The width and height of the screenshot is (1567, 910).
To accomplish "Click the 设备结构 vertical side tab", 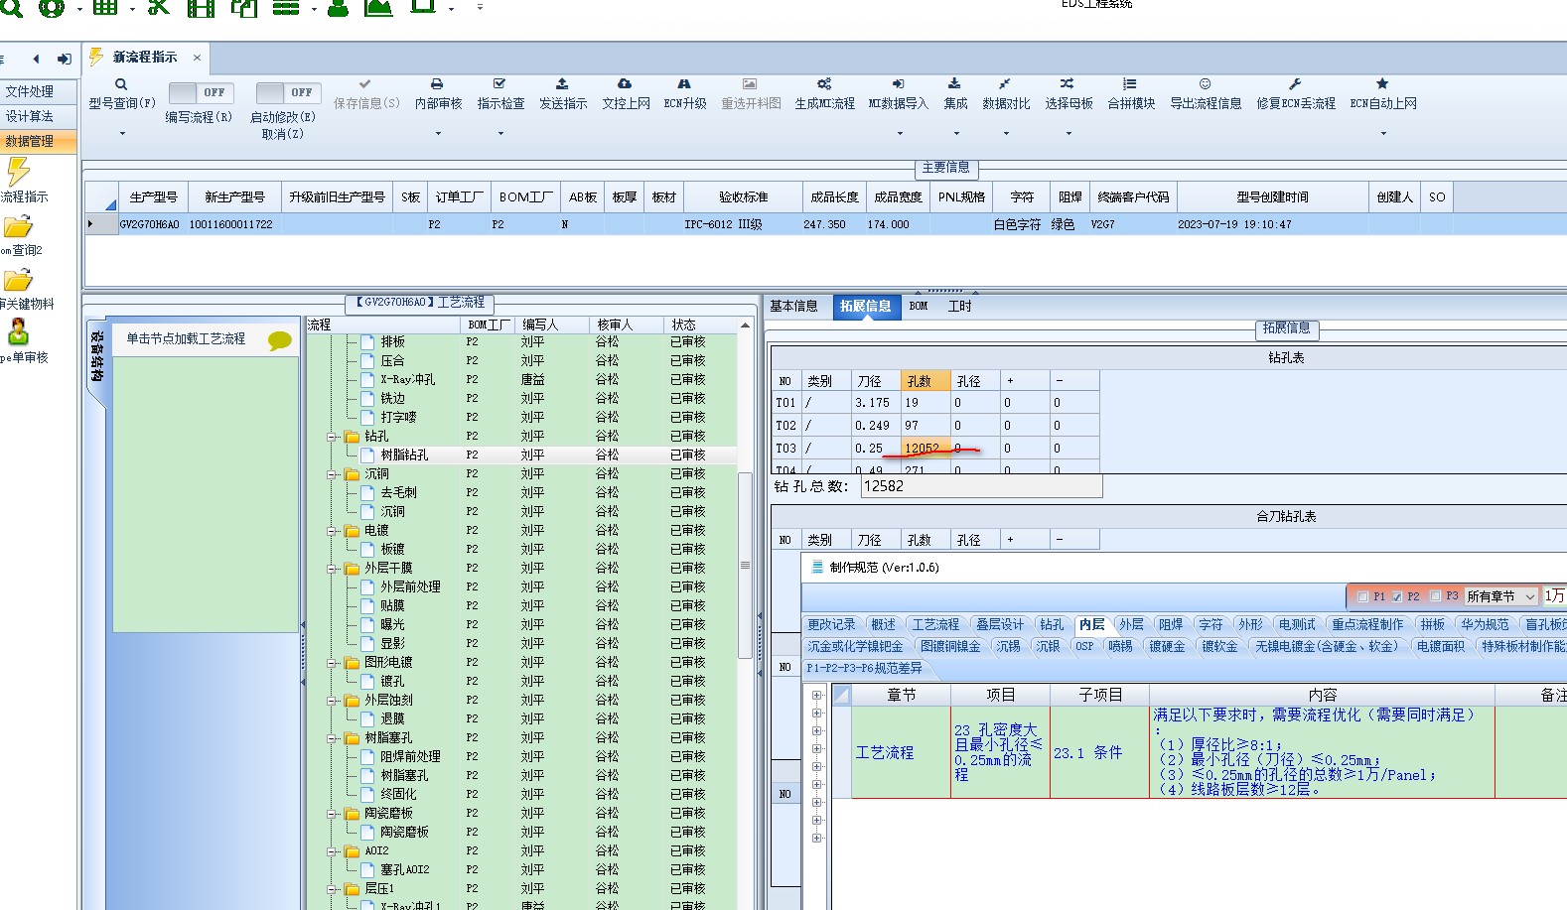I will coord(96,357).
